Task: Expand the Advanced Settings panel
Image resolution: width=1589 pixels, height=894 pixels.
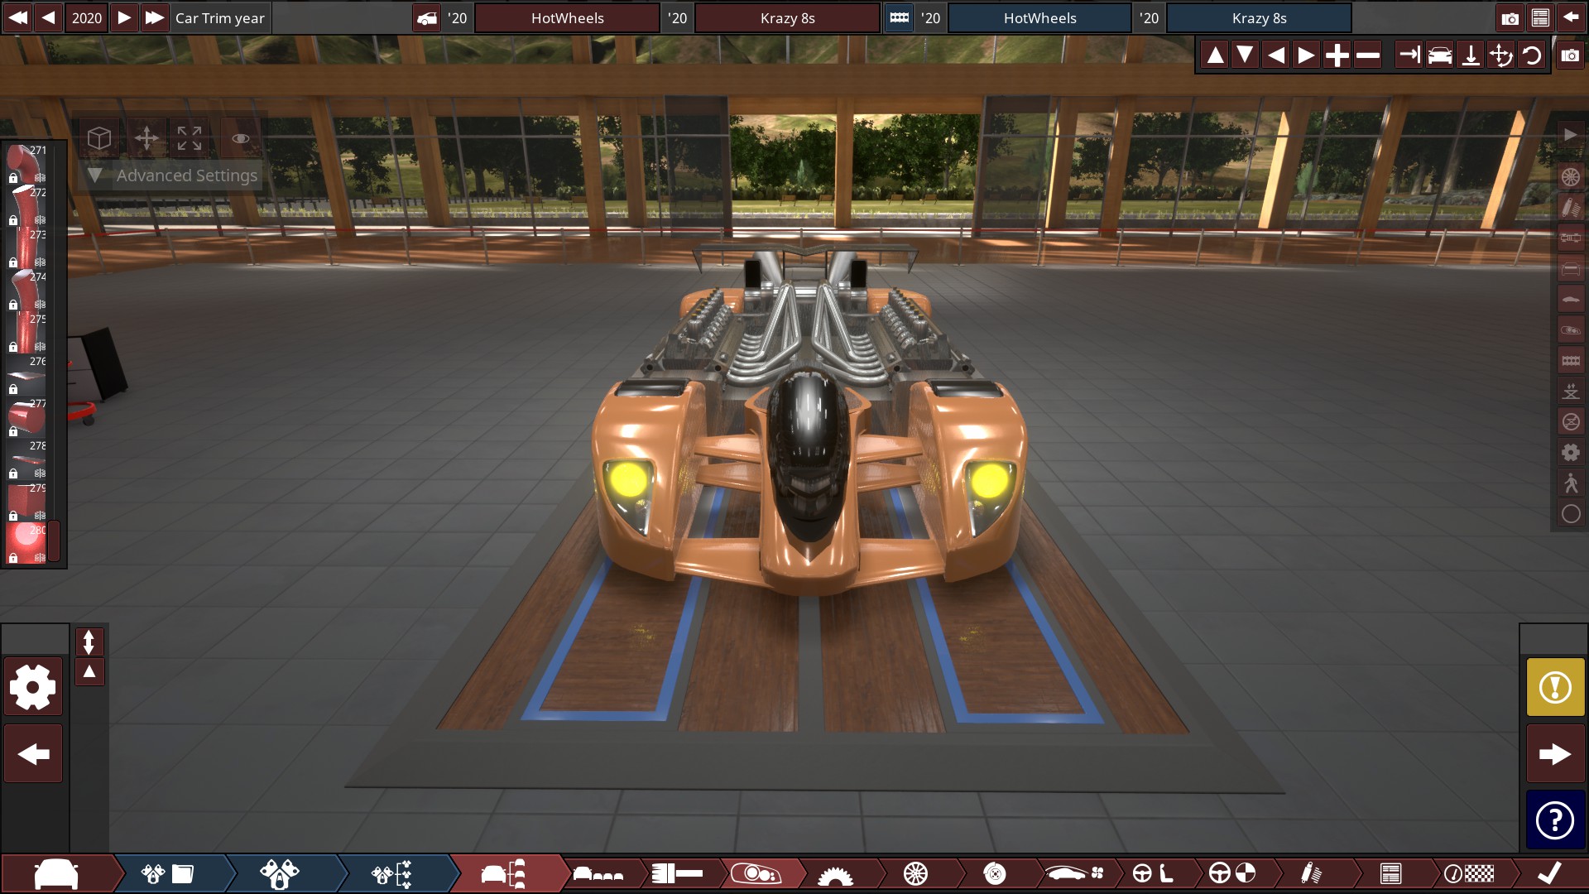Action: (x=95, y=175)
